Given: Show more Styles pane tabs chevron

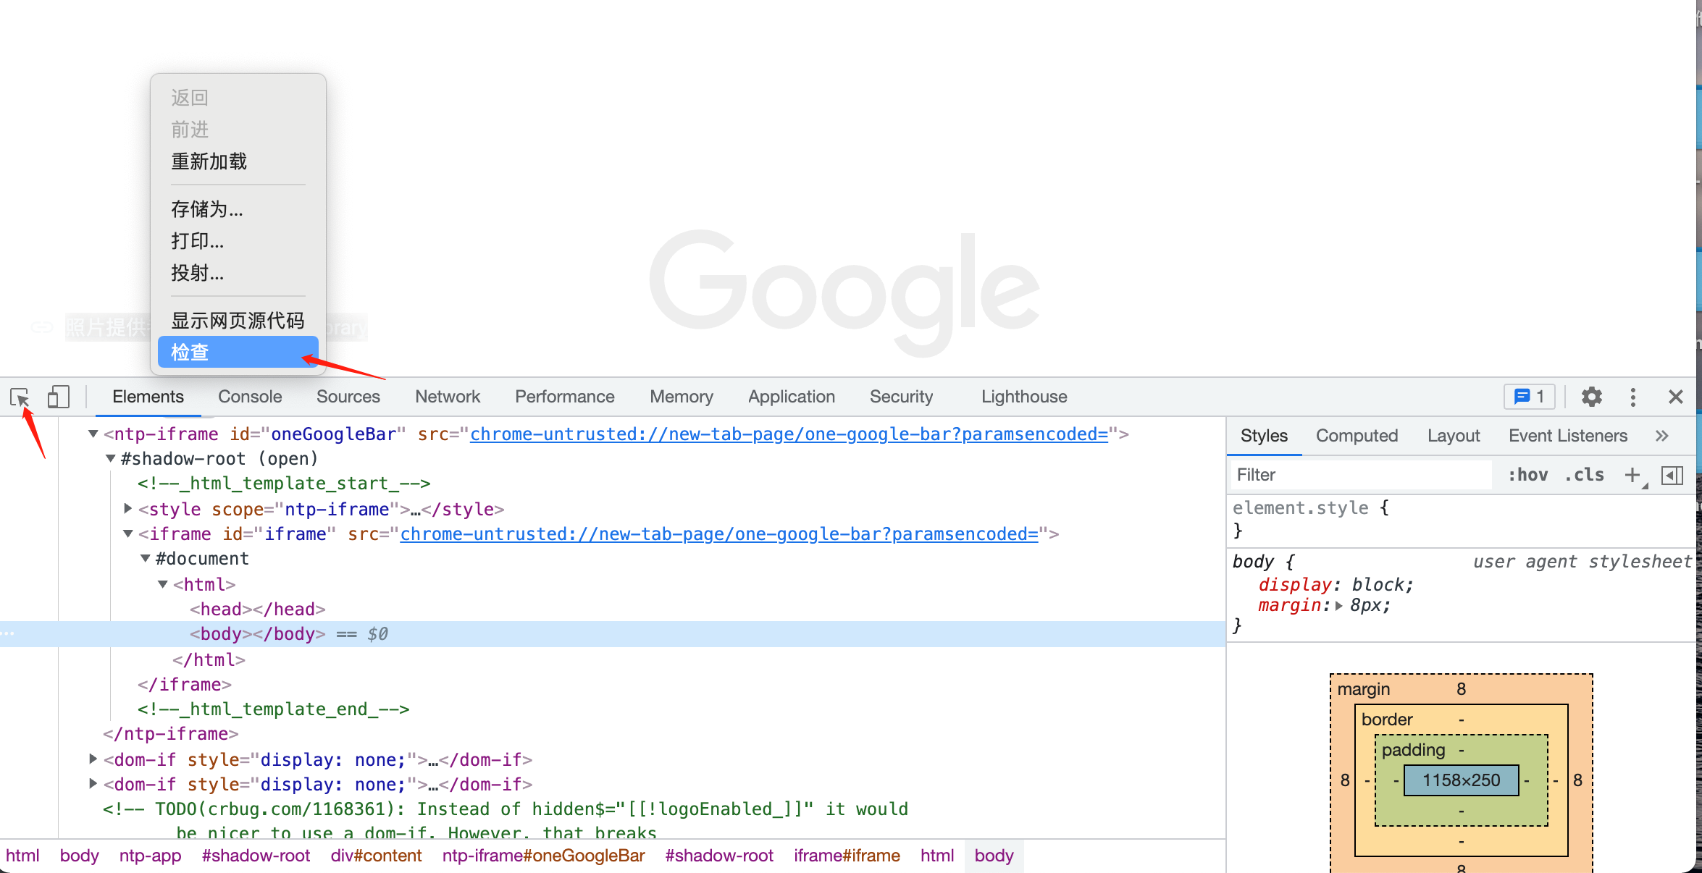Looking at the screenshot, I should (x=1662, y=436).
